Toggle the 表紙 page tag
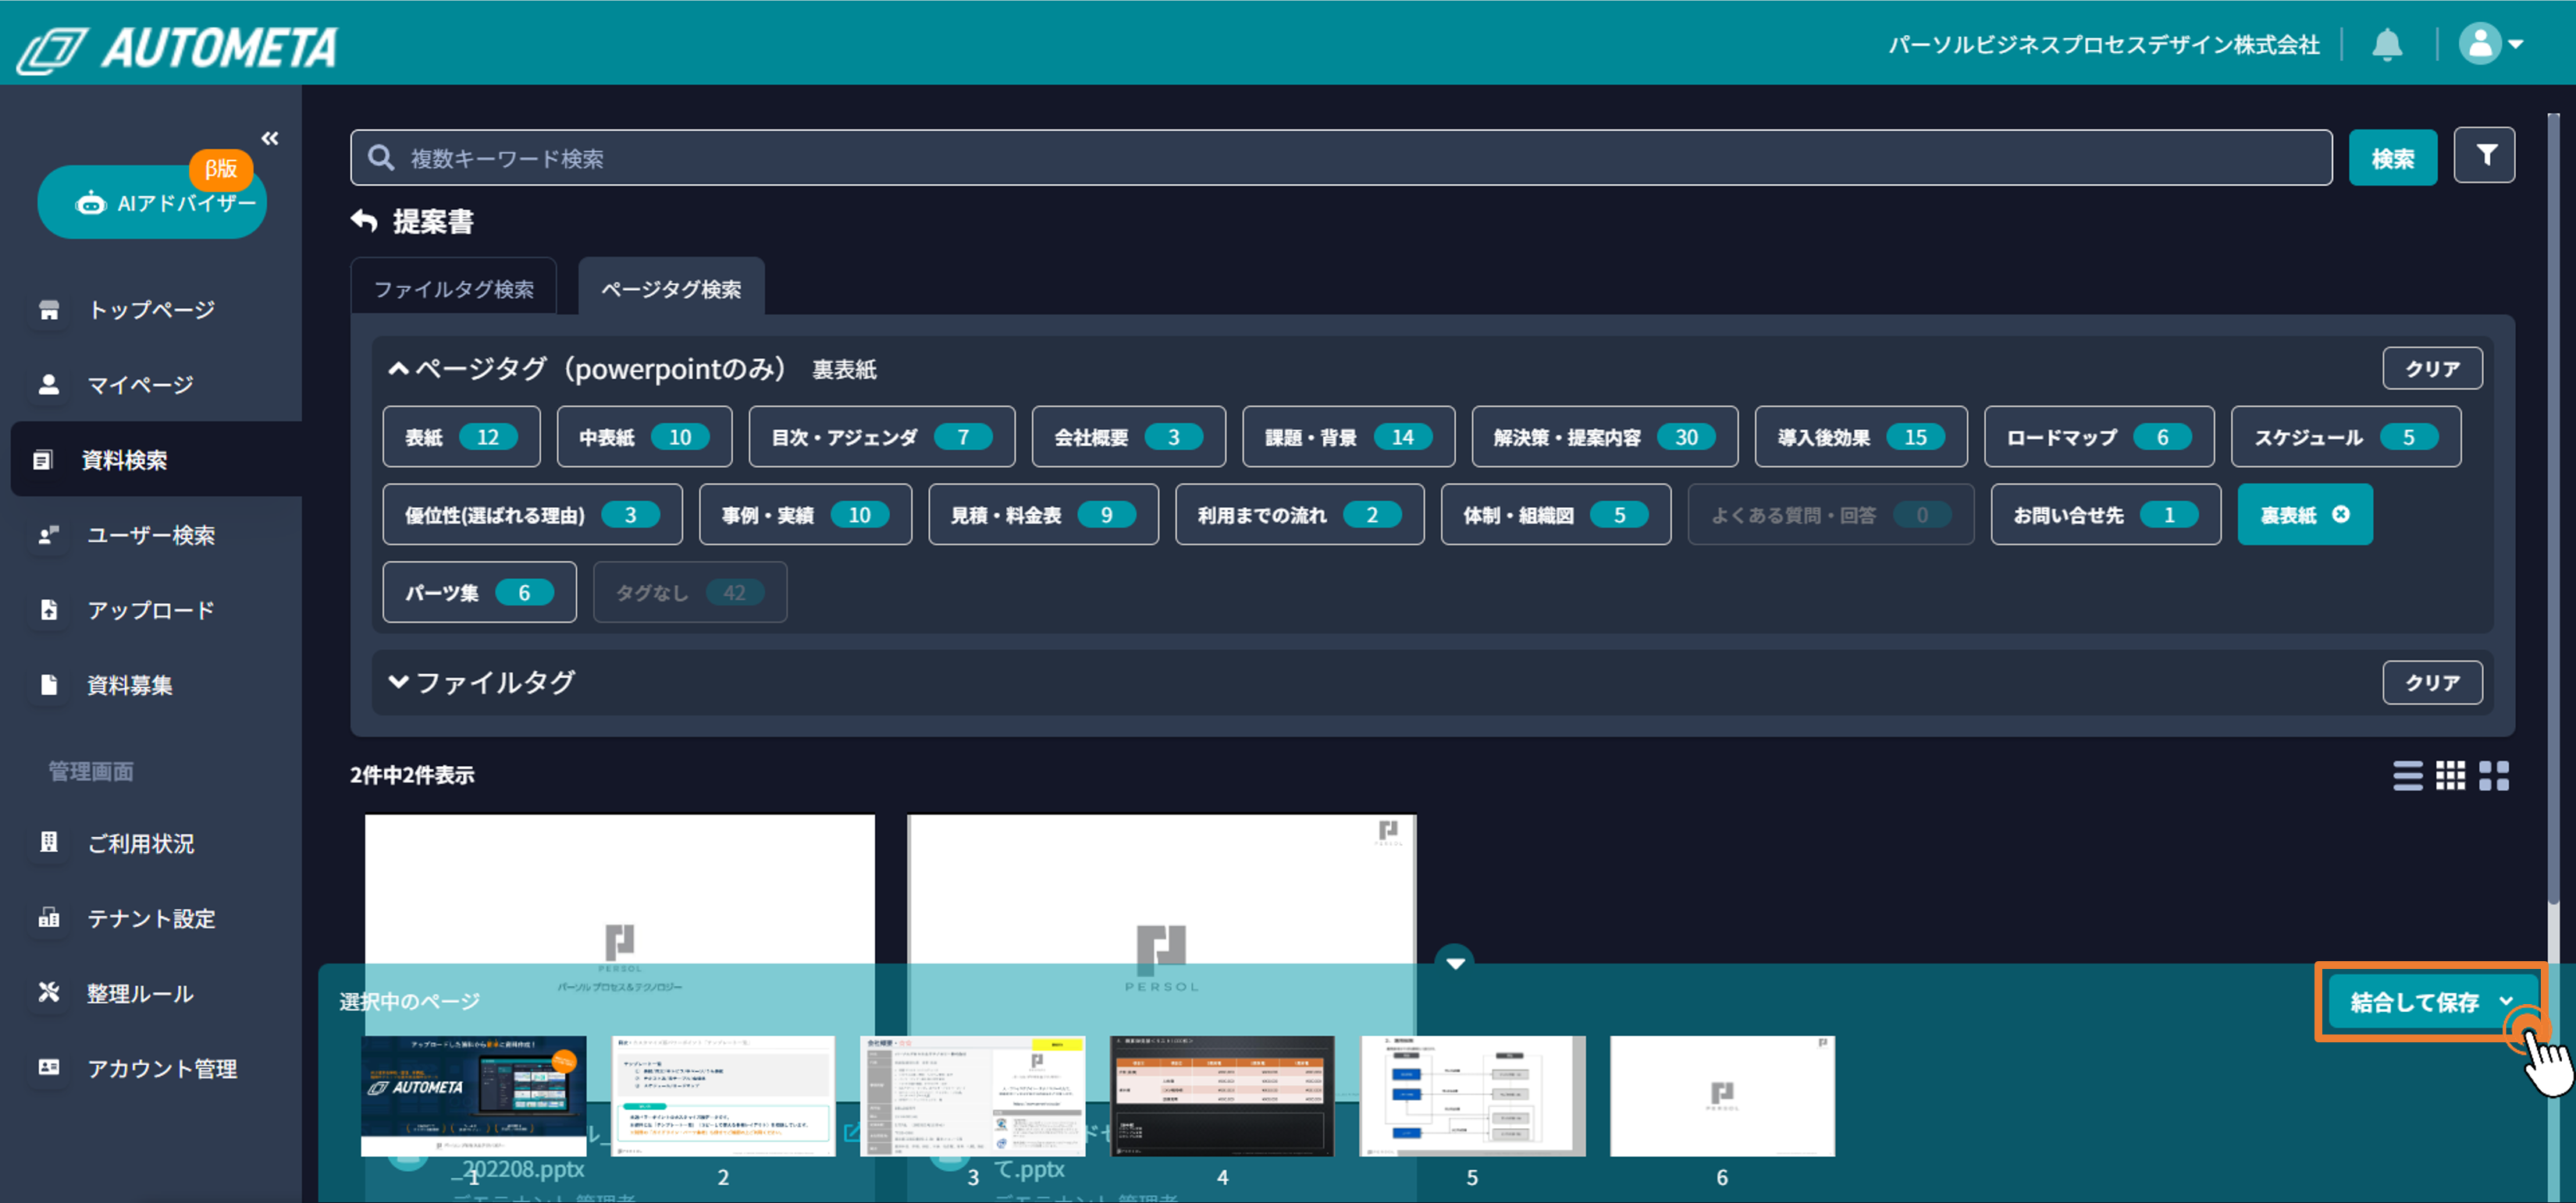The image size is (2576, 1203). [461, 438]
